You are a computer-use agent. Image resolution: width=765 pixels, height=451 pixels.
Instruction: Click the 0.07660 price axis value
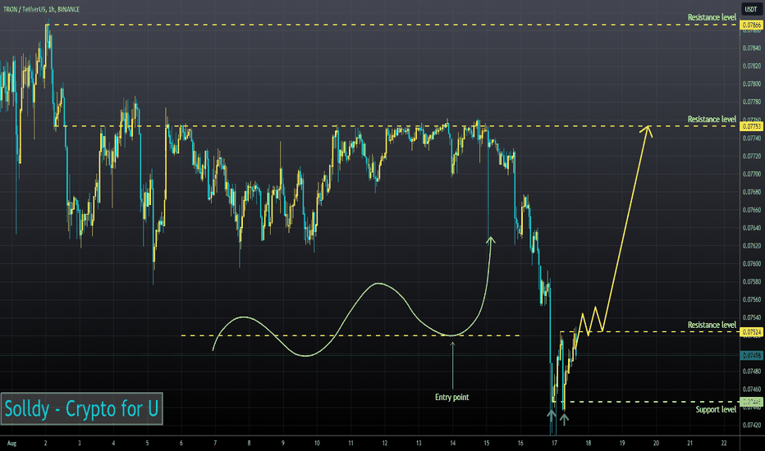751,210
